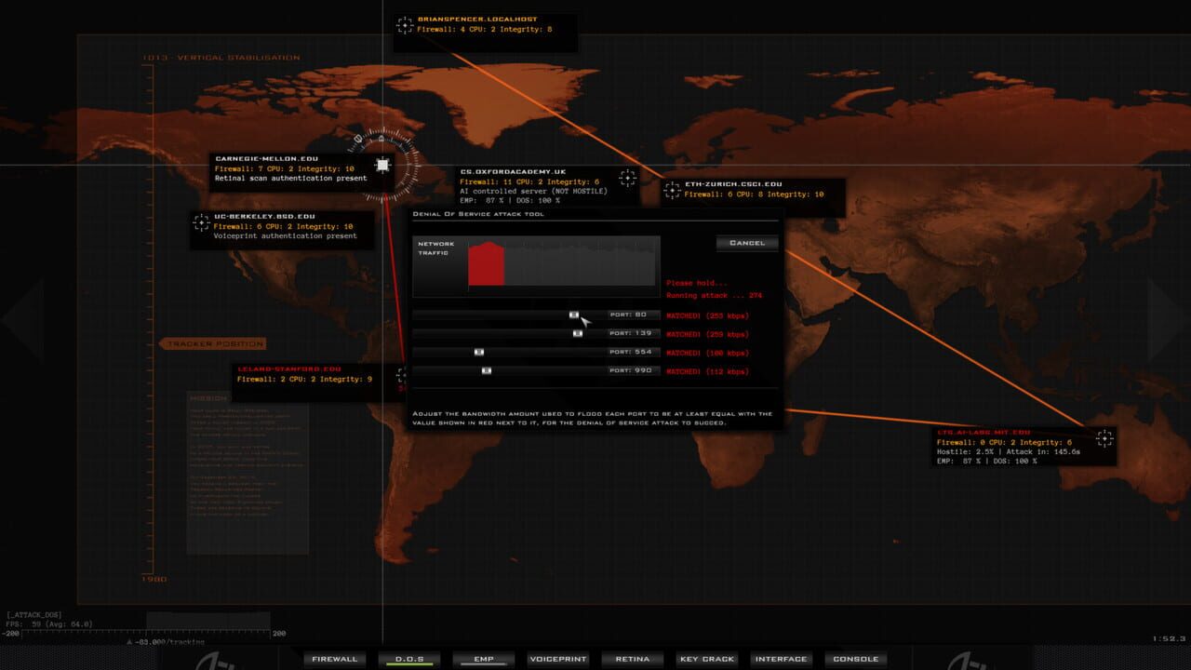
Task: Click the CARNEGIE-MELLON.EDU host name
Action: (266, 158)
